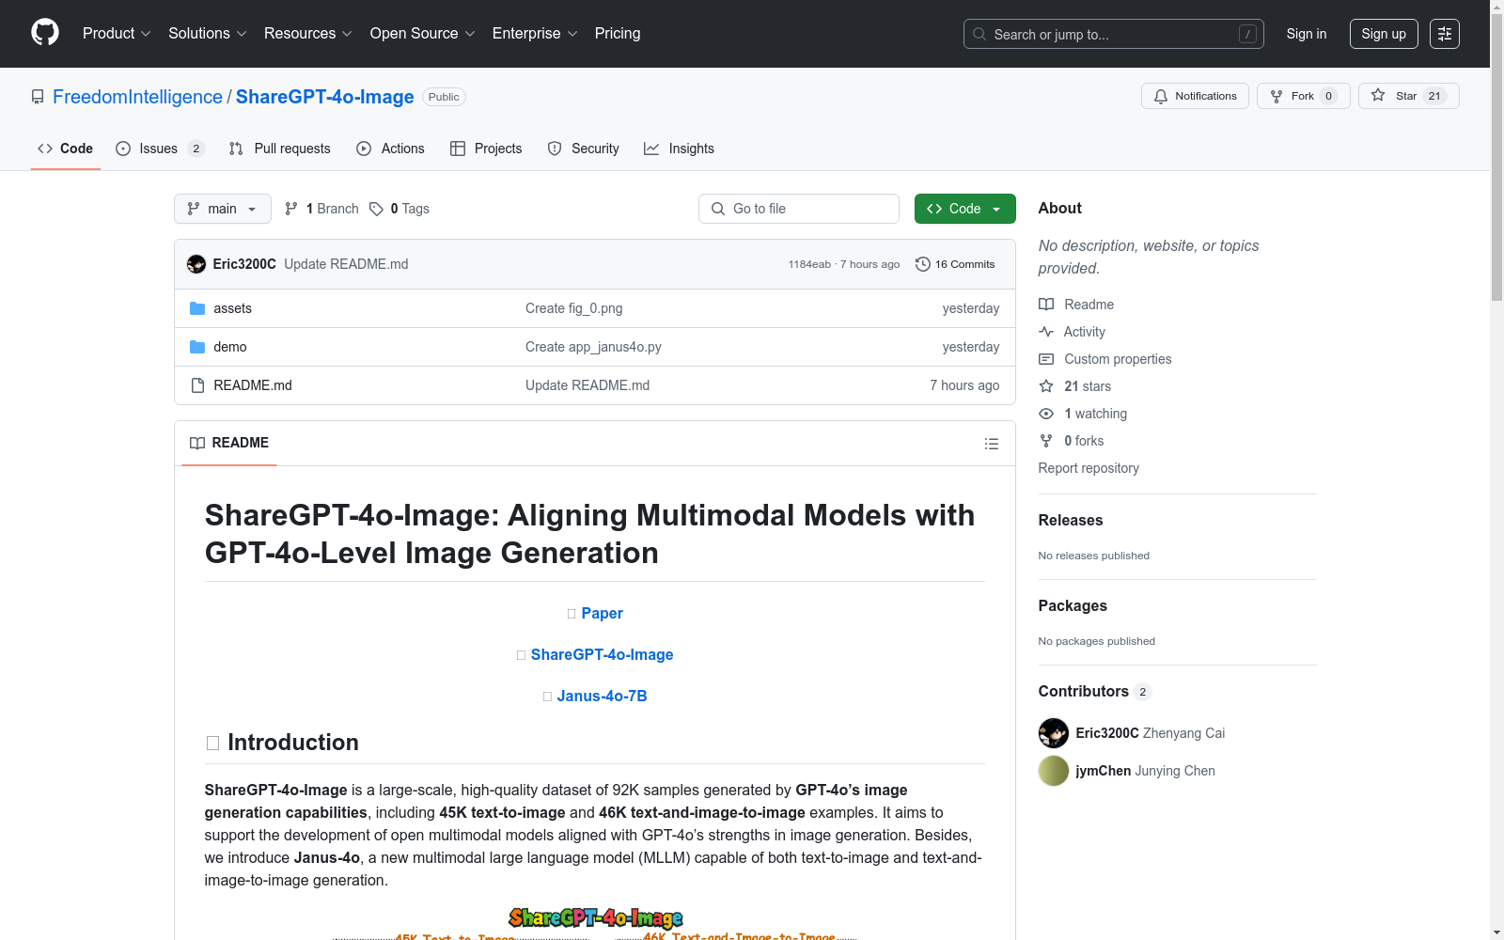Click the Sign up button
1504x940 pixels.
point(1383,34)
